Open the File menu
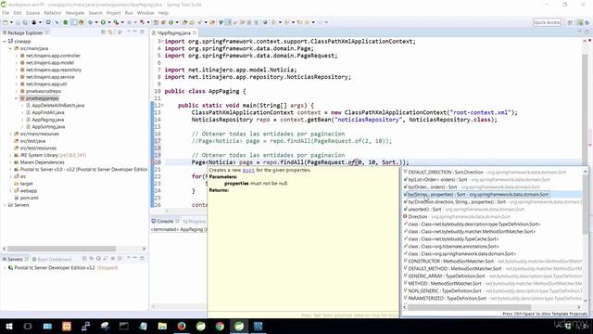 click(x=6, y=13)
